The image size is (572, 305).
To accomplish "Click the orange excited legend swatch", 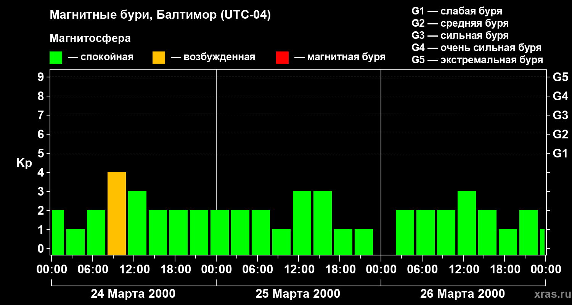I will [x=159, y=58].
